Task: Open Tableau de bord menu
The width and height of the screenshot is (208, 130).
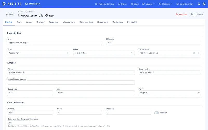Action: (x=105, y=4)
